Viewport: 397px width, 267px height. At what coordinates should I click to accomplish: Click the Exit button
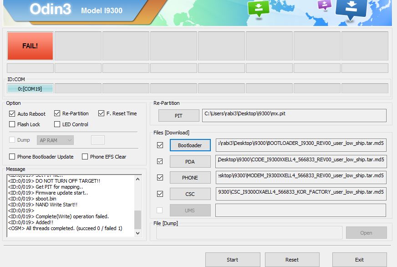click(x=360, y=260)
